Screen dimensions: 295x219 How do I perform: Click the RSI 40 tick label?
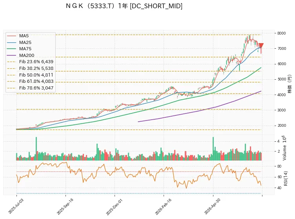pyautogui.click(x=279, y=188)
